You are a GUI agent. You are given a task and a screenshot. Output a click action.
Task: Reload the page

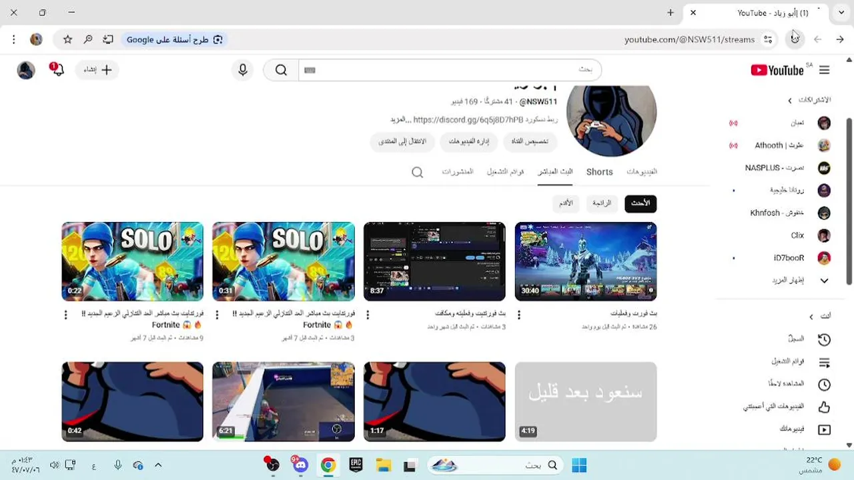click(x=795, y=39)
